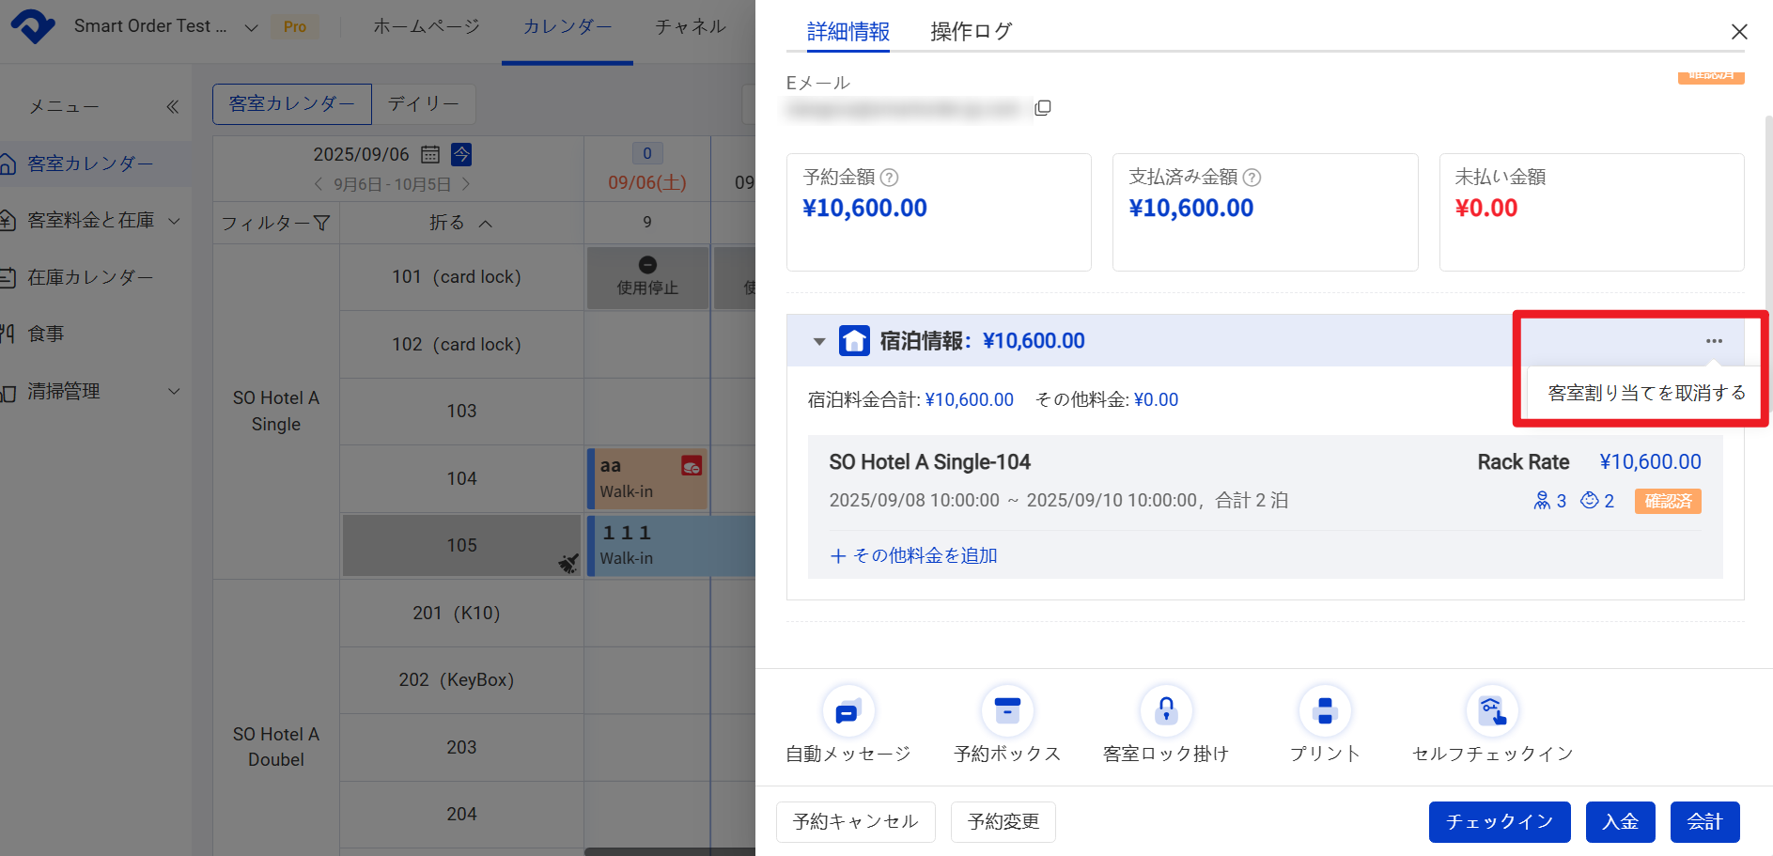This screenshot has height=856, width=1773.
Task: Switch to the デイリー calendar view
Action: [423, 103]
